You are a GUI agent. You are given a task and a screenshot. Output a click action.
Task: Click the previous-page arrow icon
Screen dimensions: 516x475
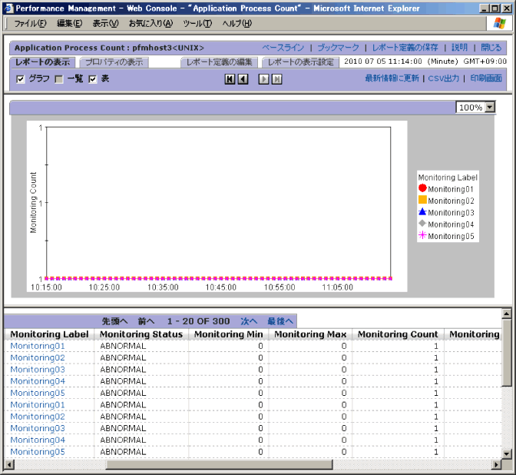[243, 79]
